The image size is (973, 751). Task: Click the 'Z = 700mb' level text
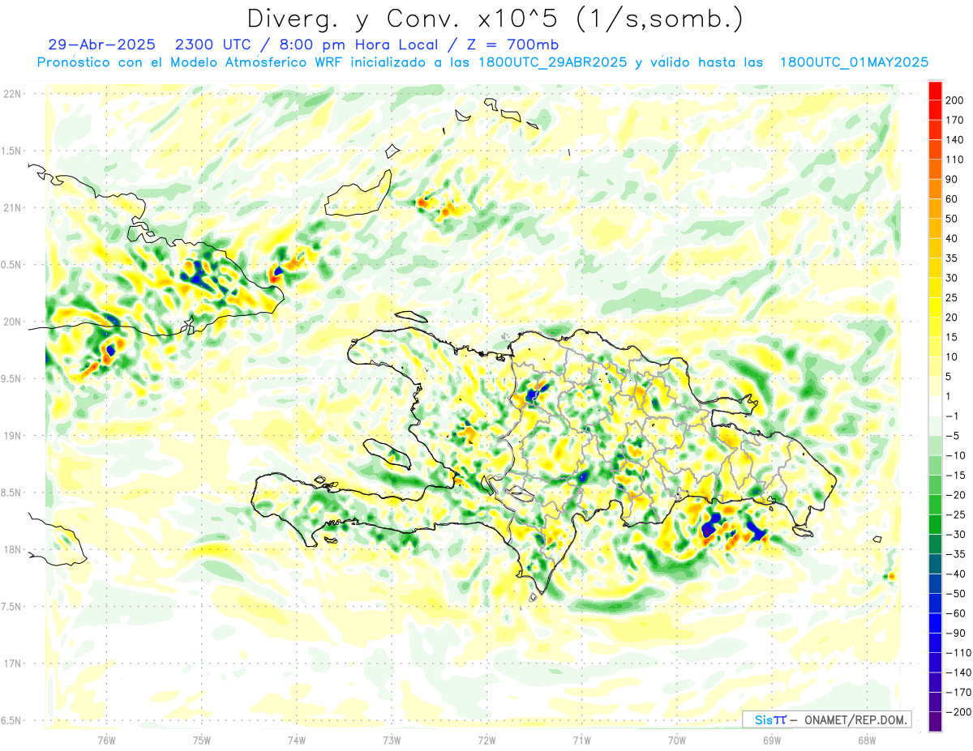pyautogui.click(x=512, y=45)
